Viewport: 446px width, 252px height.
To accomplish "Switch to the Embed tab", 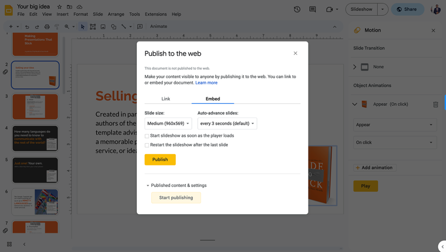I will 213,99.
